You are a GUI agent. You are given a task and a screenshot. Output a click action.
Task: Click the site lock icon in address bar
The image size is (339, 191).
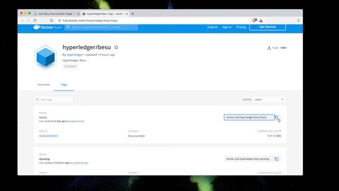(59, 21)
